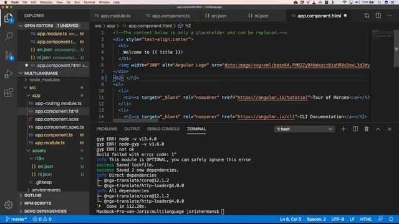
Task: Open the Apple menu
Action: pos(6,2)
